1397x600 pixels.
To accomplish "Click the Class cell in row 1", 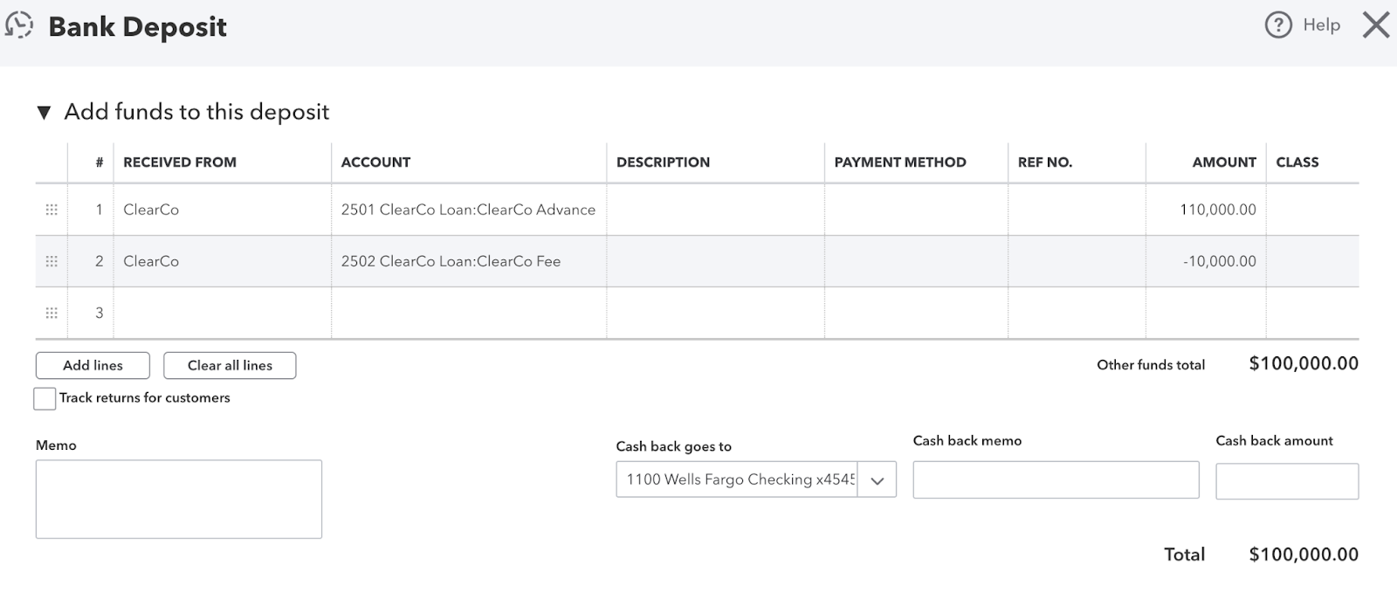I will pyautogui.click(x=1312, y=210).
